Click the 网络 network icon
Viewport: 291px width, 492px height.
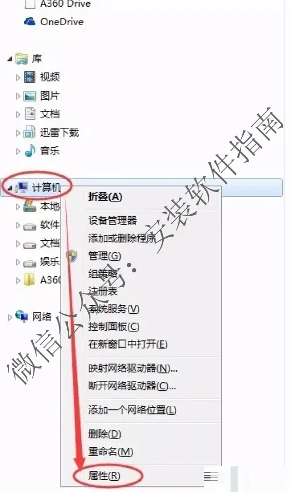coord(22,316)
